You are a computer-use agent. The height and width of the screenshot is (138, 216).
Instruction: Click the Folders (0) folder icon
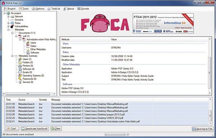[x=20, y=63]
